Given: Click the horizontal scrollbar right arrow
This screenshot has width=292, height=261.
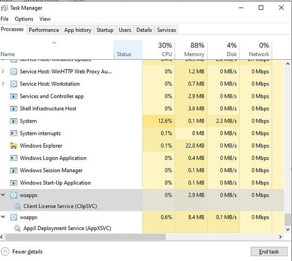Looking at the screenshot, I should coord(280,237).
